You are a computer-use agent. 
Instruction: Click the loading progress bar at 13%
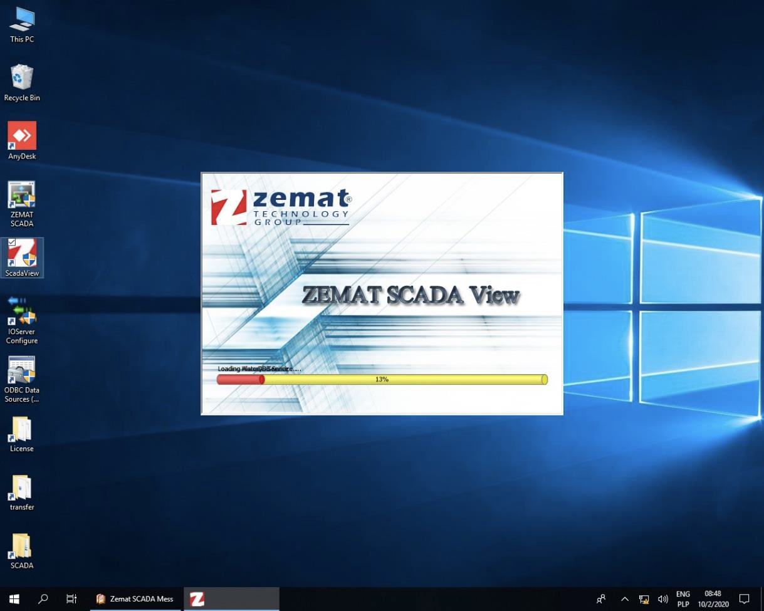382,379
